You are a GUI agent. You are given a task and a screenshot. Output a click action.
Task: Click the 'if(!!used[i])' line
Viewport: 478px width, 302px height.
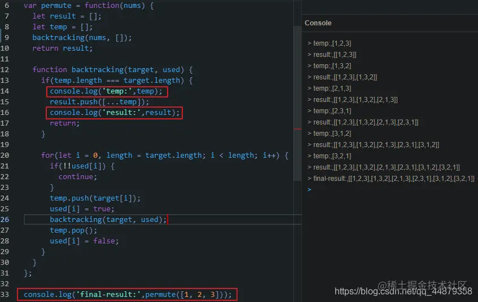(x=82, y=166)
